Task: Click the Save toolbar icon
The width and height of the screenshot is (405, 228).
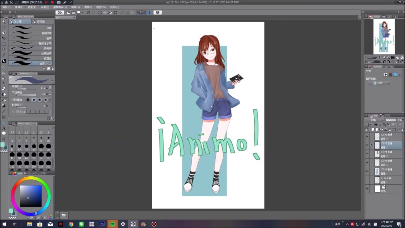Action: click(78, 13)
